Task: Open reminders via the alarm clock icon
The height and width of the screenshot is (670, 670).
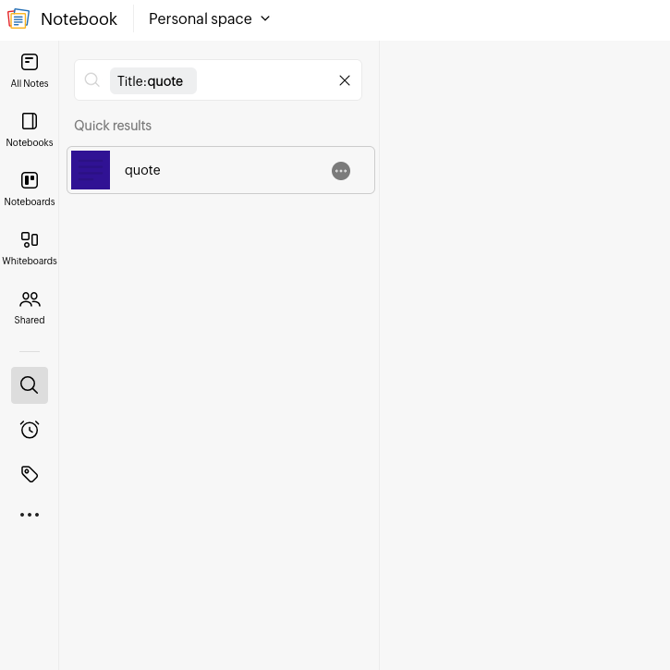Action: tap(30, 430)
